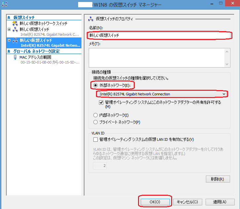Image resolution: width=240 pixels, height=209 pixels.
Task: Click the icon of the unselected 新しい仮想スイッチ
Action: [15, 29]
